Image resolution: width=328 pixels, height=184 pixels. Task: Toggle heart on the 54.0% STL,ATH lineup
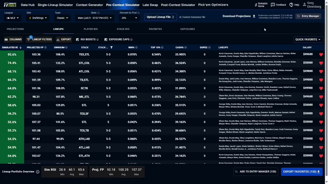[321, 156]
